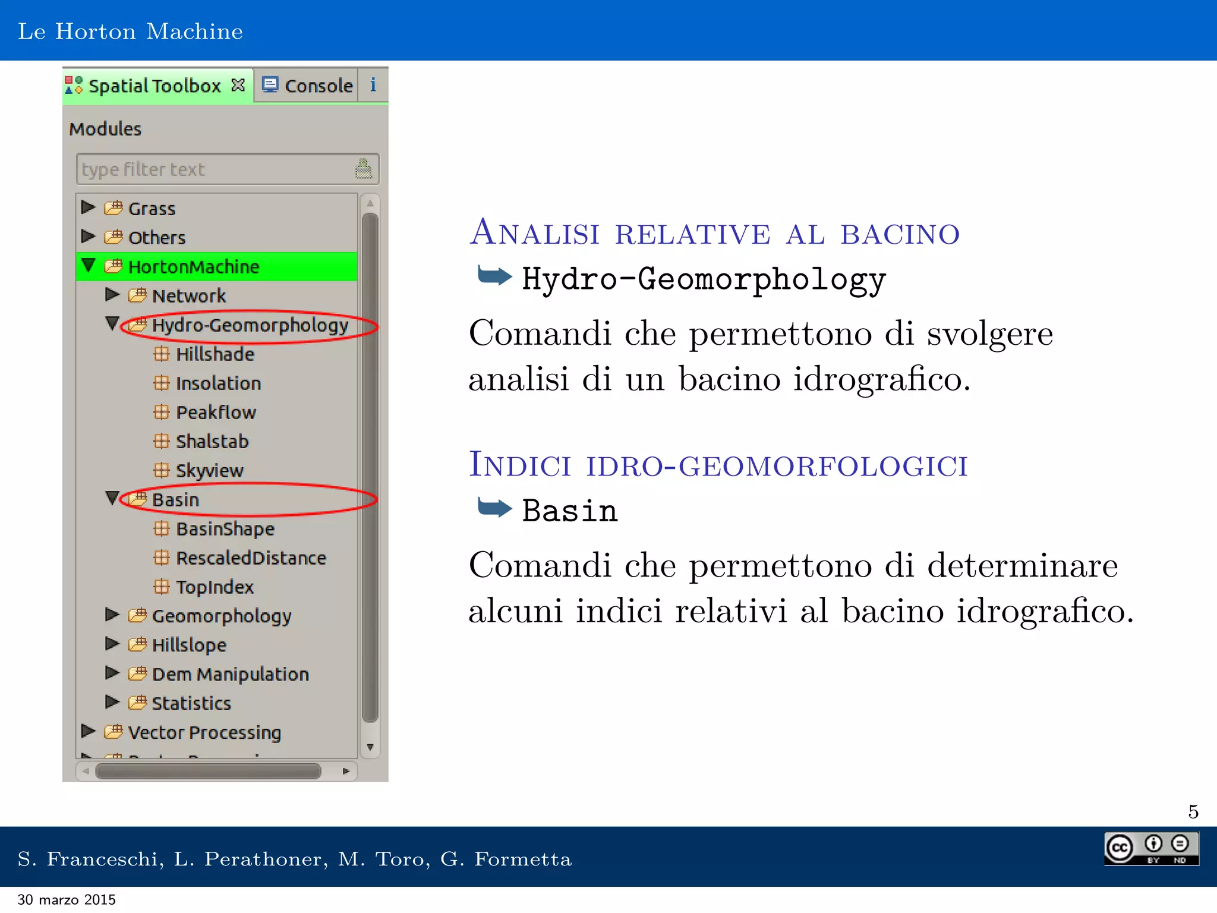
Task: Select the Hillshade module label
Action: pos(215,354)
